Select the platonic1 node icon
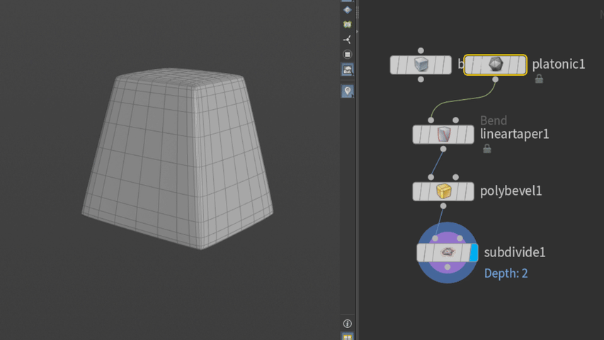This screenshot has height=340, width=604. [x=496, y=64]
